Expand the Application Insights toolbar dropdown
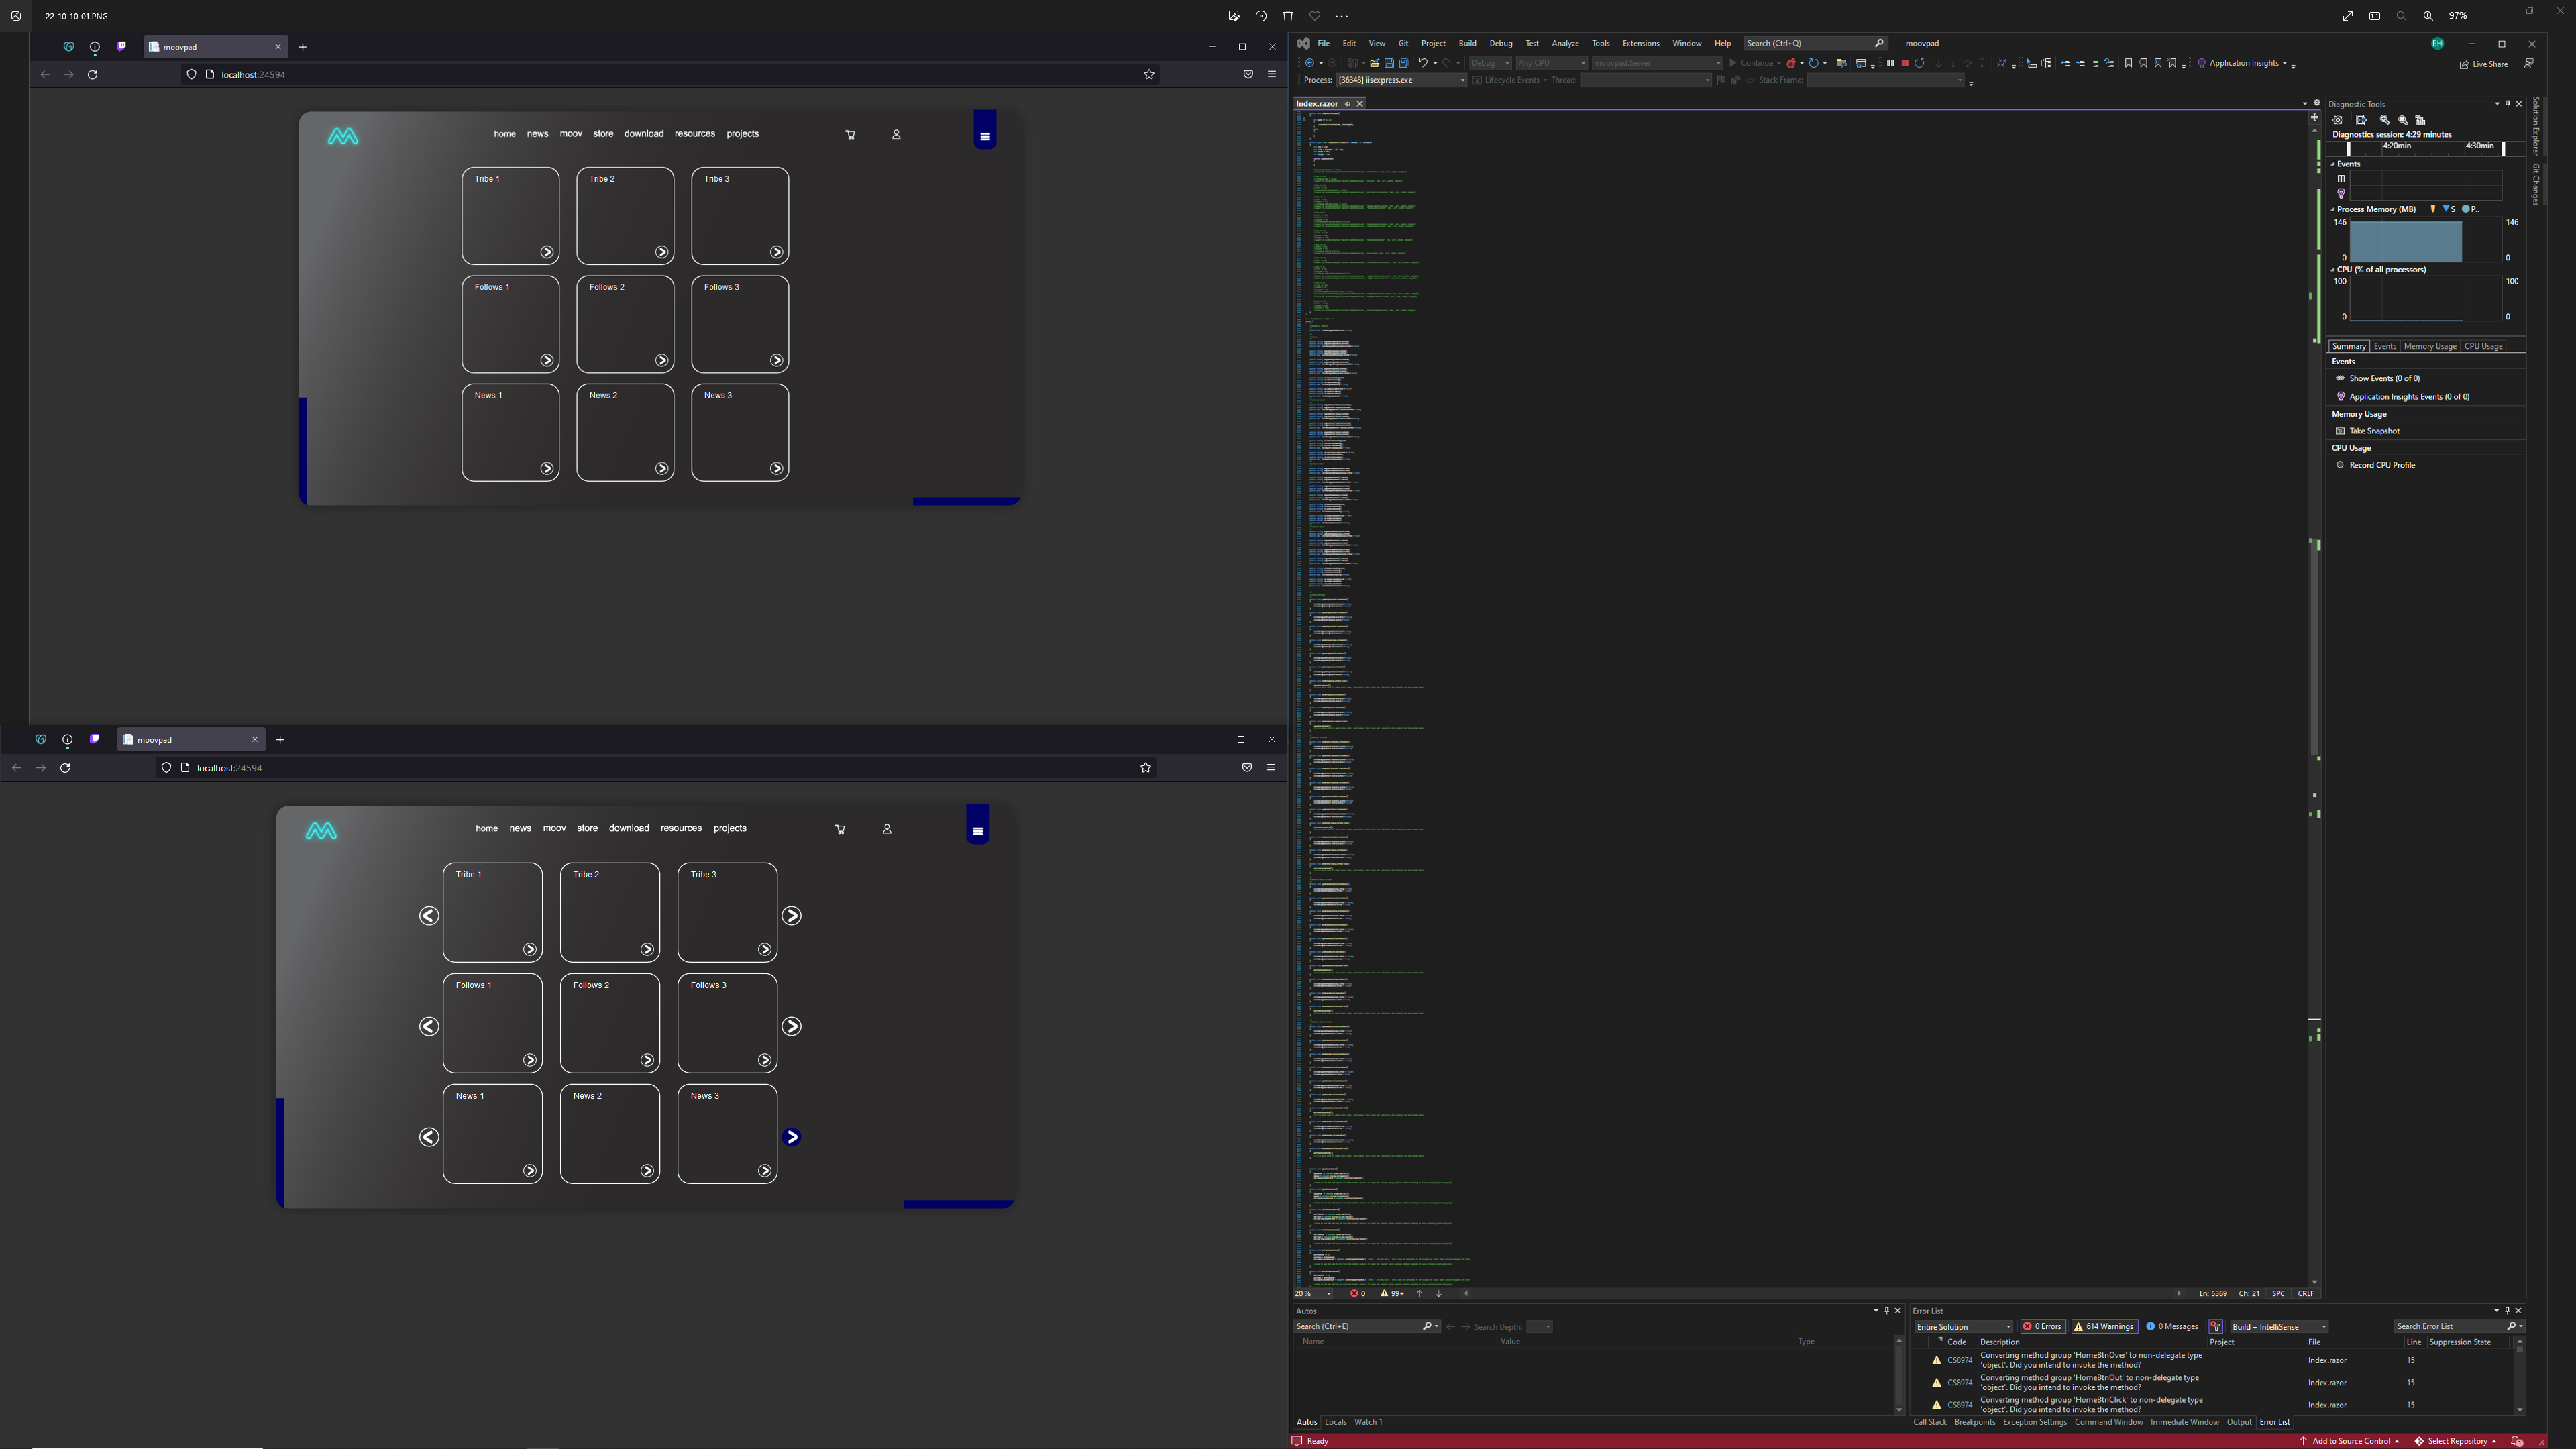This screenshot has height=1449, width=2576. pyautogui.click(x=2285, y=63)
